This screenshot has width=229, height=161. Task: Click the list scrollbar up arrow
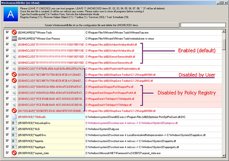(224, 31)
